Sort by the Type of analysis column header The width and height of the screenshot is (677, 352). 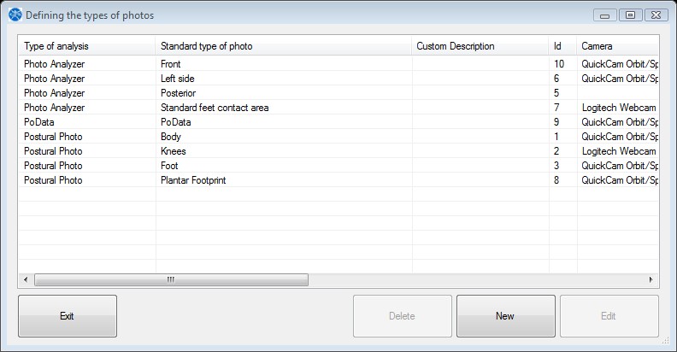87,46
